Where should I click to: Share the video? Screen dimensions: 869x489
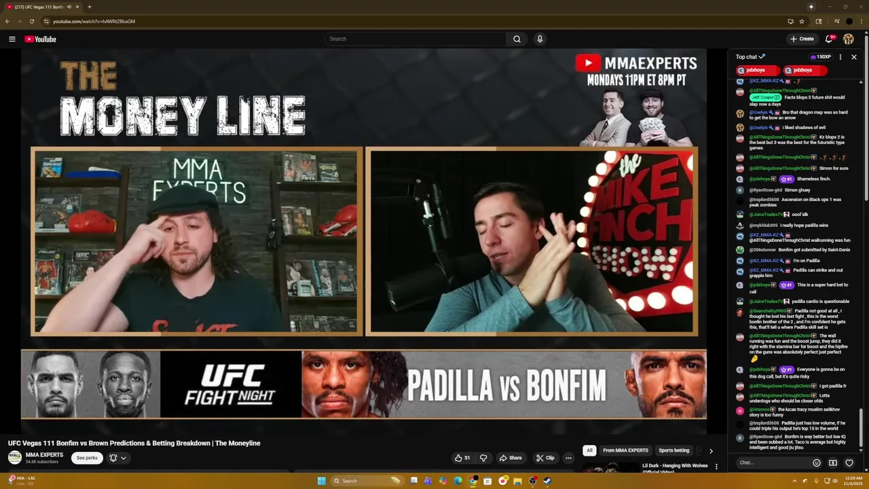point(510,458)
